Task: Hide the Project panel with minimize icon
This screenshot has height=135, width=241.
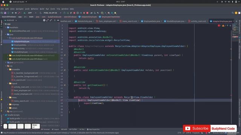Action: (58, 20)
